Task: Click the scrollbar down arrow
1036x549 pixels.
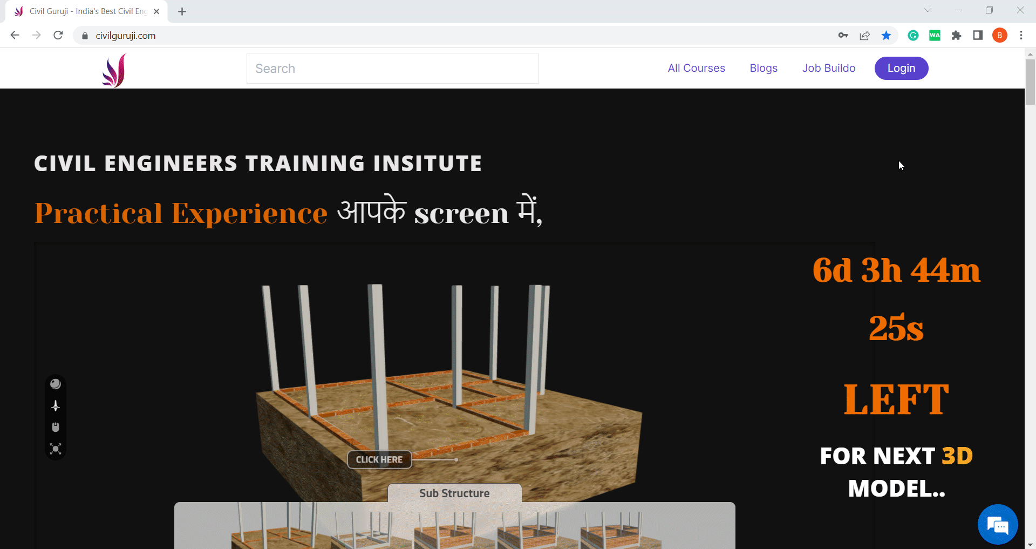Action: (x=1030, y=545)
